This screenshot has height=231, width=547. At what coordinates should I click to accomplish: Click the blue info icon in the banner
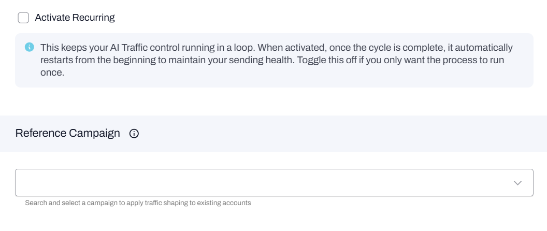click(x=30, y=48)
